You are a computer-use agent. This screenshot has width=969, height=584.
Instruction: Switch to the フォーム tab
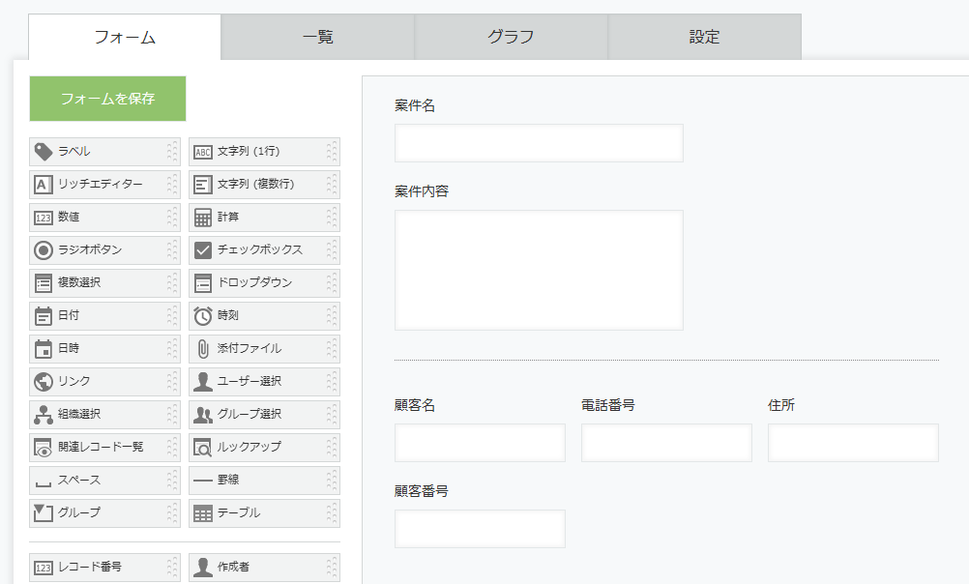pos(125,37)
